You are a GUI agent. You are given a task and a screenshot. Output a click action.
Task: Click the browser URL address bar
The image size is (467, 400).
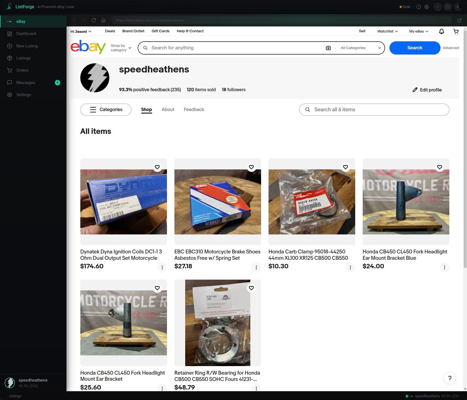281,20
